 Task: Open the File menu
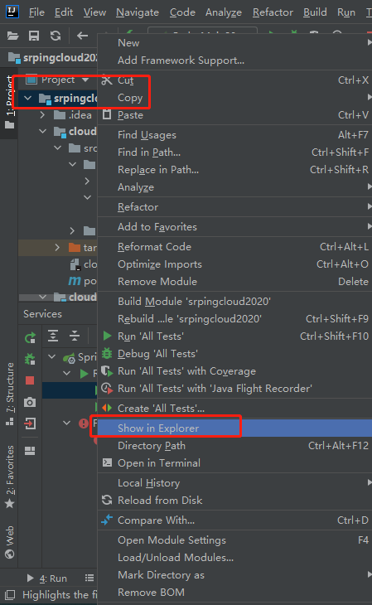(x=37, y=12)
